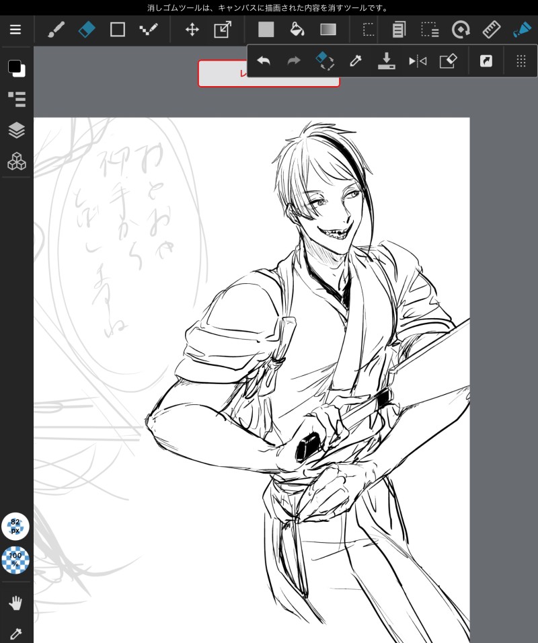538x643 pixels.
Task: Open the tool settings list panel
Action: point(17,100)
